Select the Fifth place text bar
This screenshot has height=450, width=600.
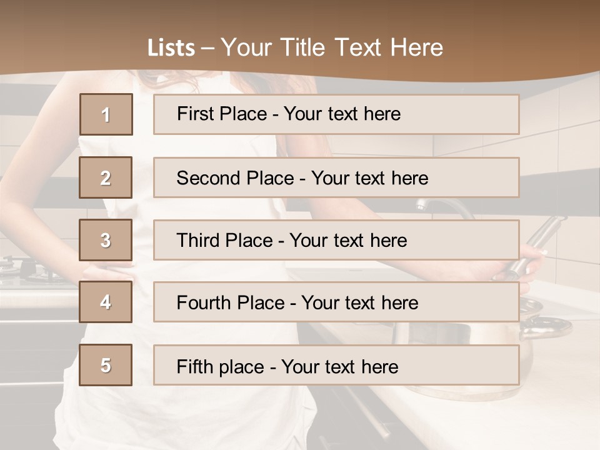(x=336, y=366)
